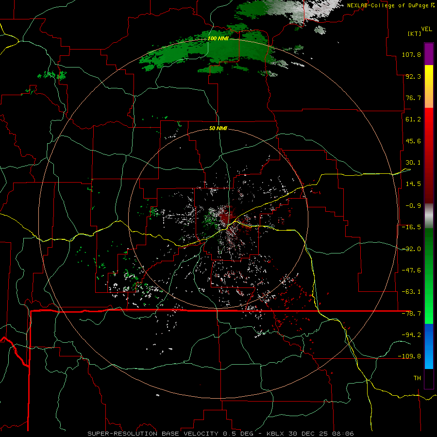Click the yellow-orange segment of velocity color bar

pyautogui.click(x=429, y=86)
